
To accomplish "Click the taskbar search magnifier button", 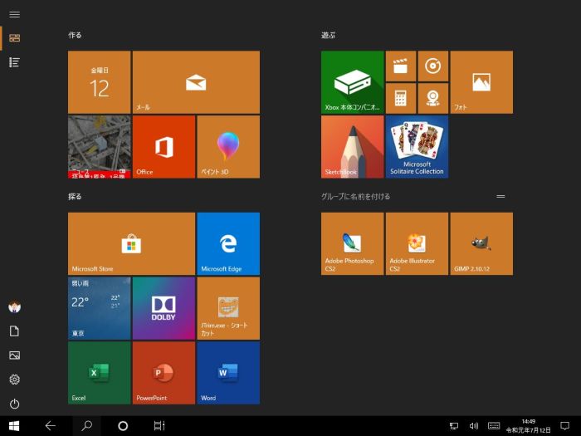I will click(x=85, y=426).
